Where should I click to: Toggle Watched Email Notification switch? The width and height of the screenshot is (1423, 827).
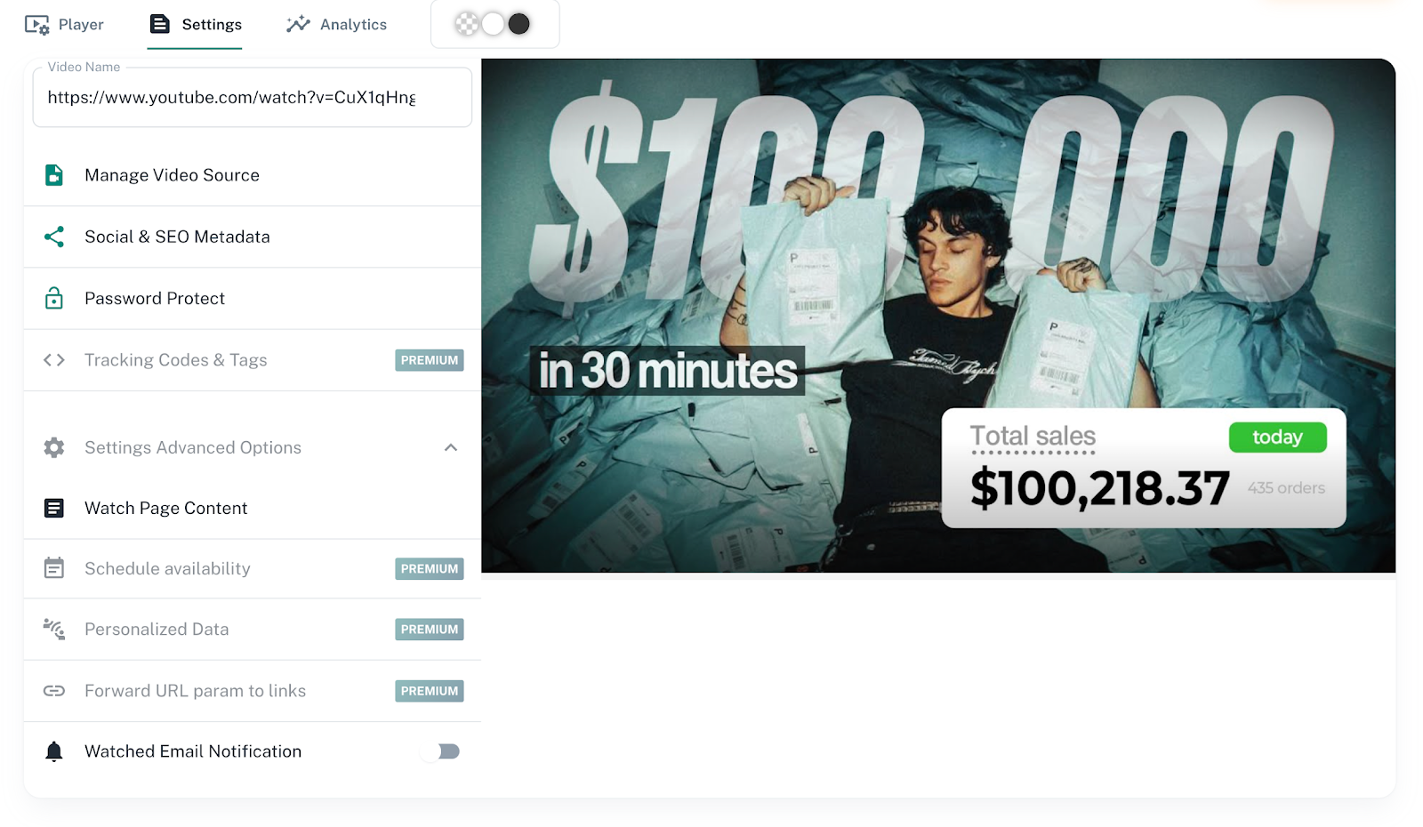[441, 751]
